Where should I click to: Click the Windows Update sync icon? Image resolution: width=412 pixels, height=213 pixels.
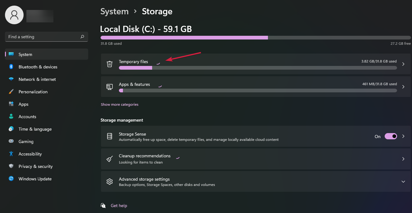click(11, 179)
